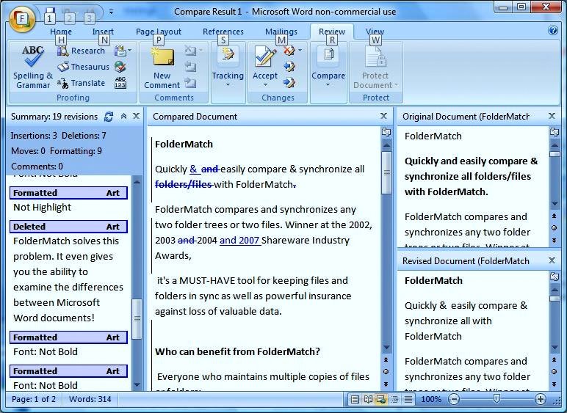Zoom in with the plus button

pos(540,399)
